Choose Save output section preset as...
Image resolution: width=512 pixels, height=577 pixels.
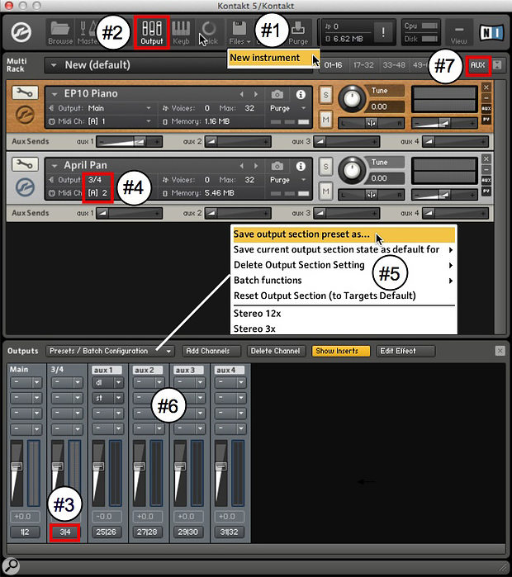click(344, 234)
